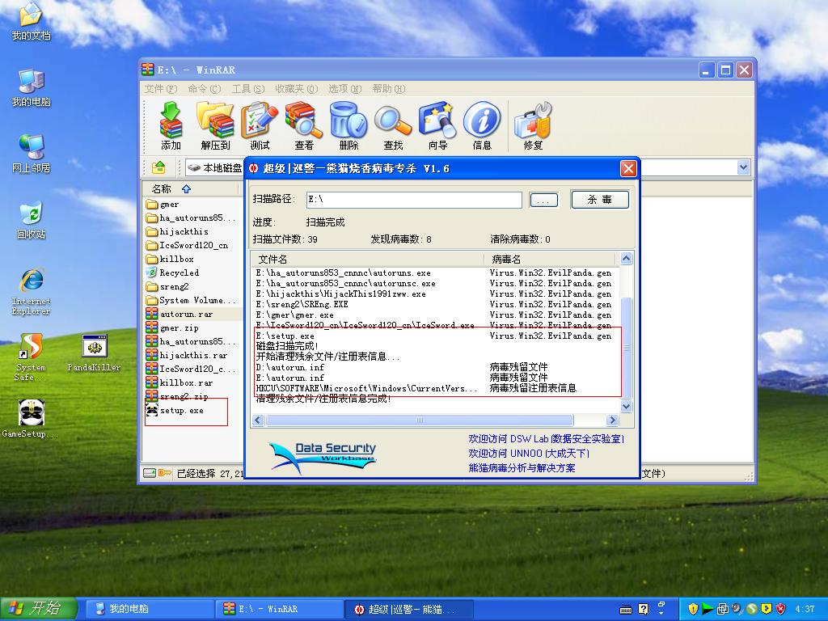Click the Wizard (向导) toolbar icon
The image size is (828, 621).
[437, 126]
